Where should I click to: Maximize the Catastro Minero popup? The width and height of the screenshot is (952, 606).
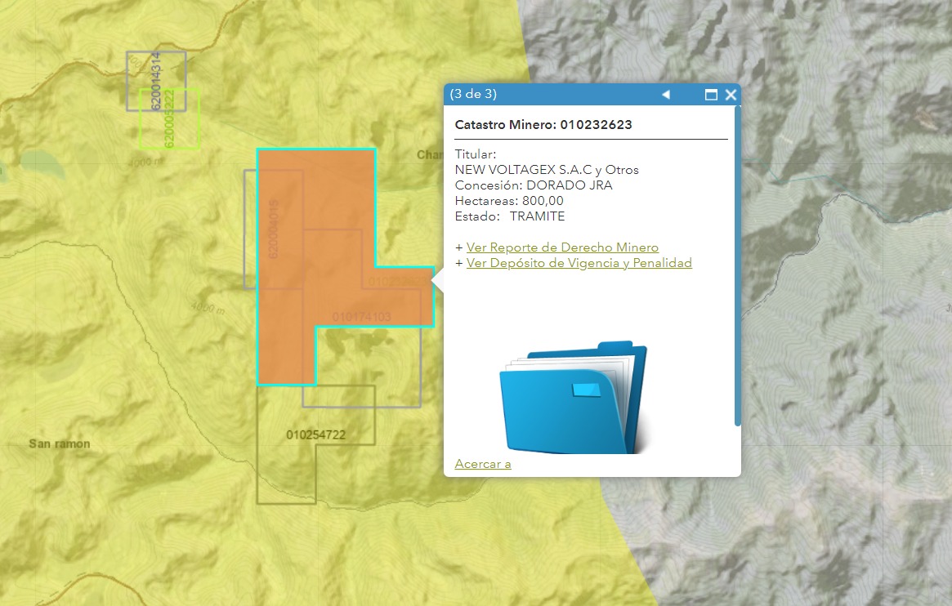(x=711, y=95)
